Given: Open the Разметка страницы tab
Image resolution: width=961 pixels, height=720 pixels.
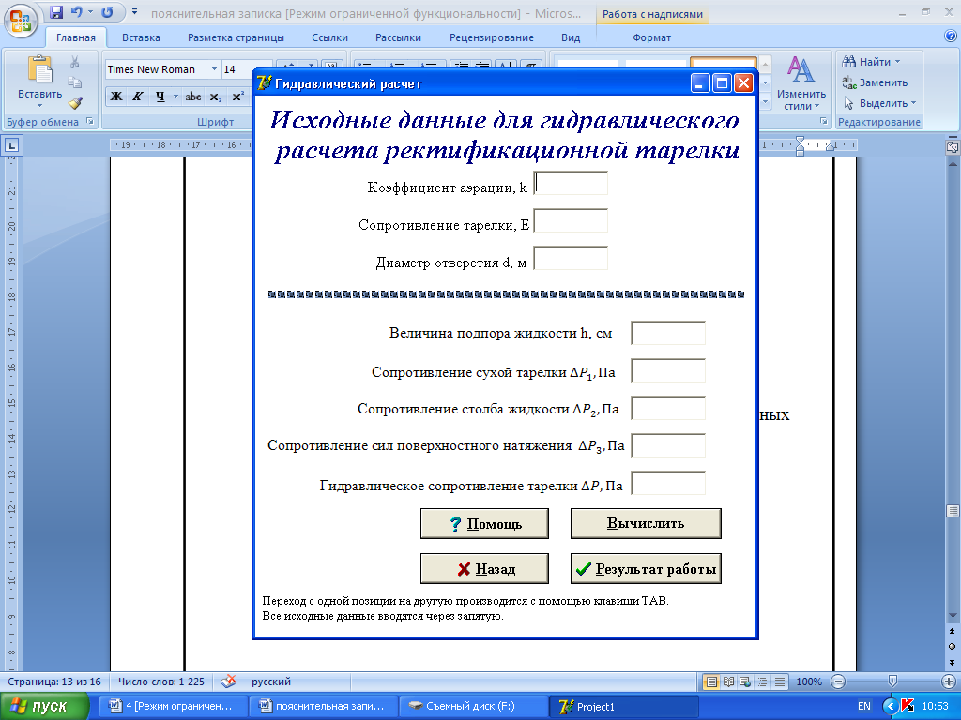Looking at the screenshot, I should tap(236, 37).
